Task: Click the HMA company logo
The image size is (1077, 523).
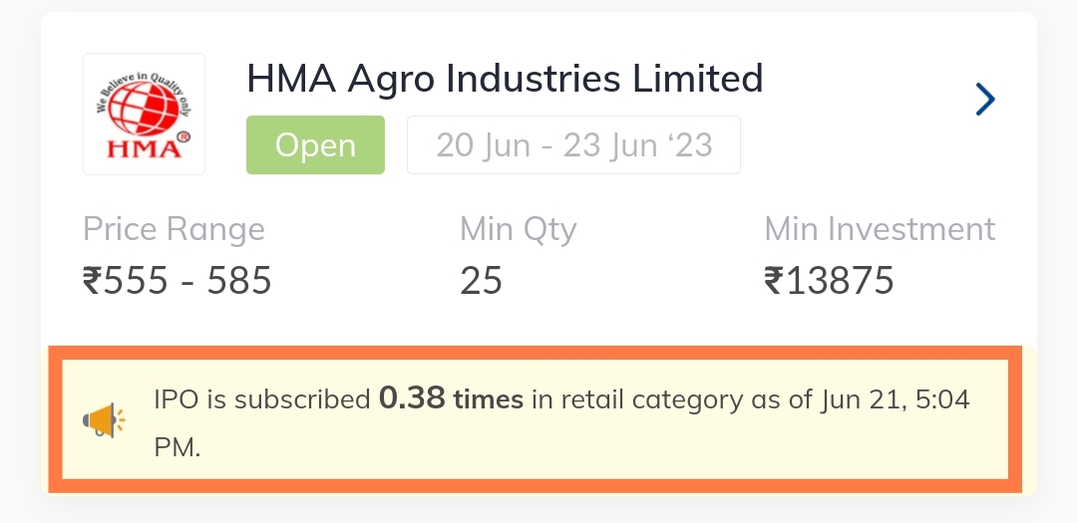Action: pos(145,114)
